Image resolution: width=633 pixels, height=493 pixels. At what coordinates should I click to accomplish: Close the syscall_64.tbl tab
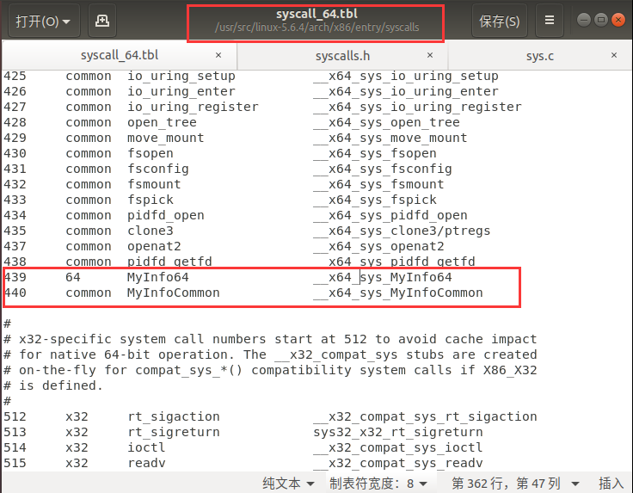point(218,55)
